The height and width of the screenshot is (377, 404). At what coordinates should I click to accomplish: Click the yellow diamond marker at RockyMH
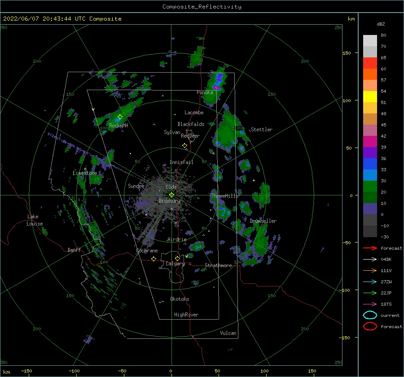pyautogui.click(x=120, y=117)
